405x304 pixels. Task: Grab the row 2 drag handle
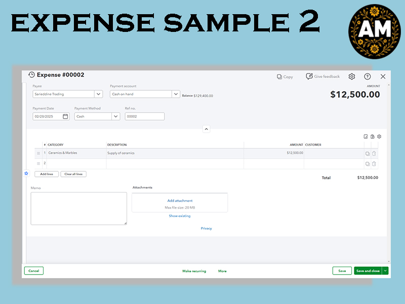[38, 163]
